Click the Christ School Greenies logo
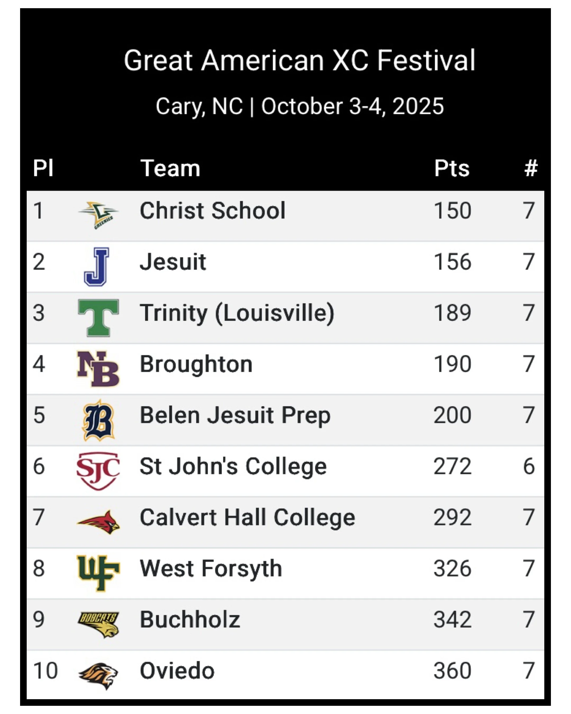Image resolution: width=571 pixels, height=714 pixels. 98,215
